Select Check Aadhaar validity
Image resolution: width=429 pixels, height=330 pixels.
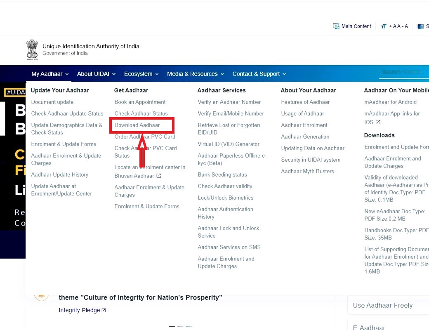click(225, 186)
